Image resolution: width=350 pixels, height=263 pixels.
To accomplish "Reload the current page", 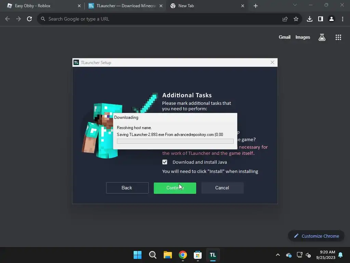I will 29,19.
